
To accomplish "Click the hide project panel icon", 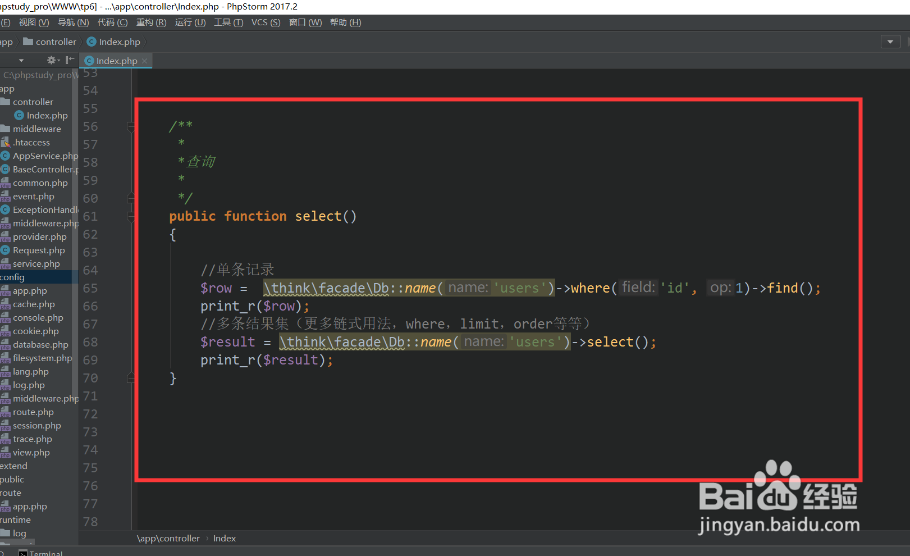I will [70, 60].
